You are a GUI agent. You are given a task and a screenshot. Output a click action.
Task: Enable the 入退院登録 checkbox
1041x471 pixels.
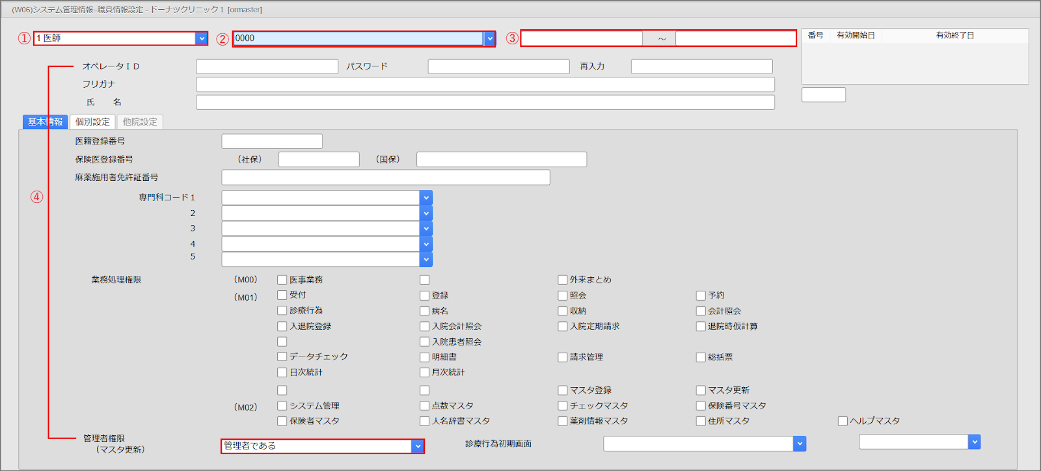click(282, 327)
